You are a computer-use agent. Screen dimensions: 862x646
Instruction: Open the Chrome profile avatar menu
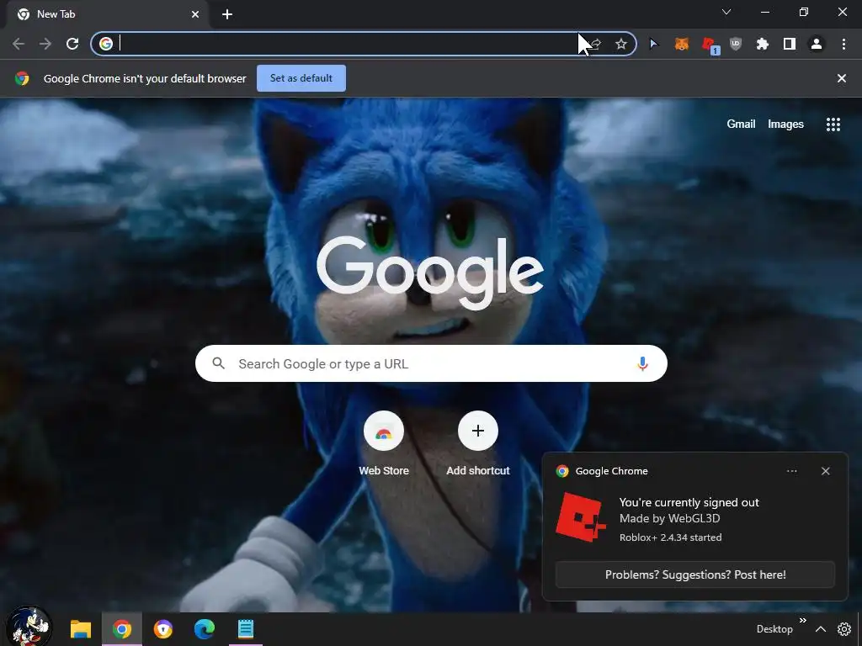[817, 44]
